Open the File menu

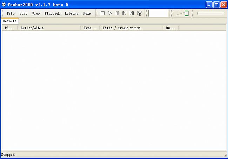[x=11, y=13]
